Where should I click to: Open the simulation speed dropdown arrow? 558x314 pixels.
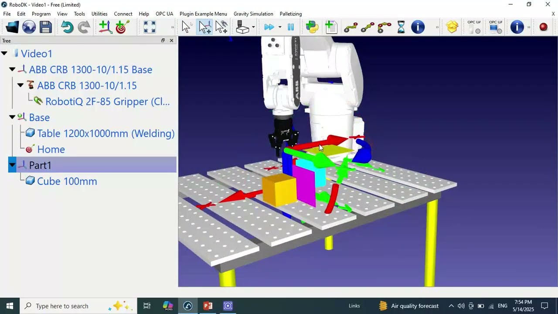point(280,27)
